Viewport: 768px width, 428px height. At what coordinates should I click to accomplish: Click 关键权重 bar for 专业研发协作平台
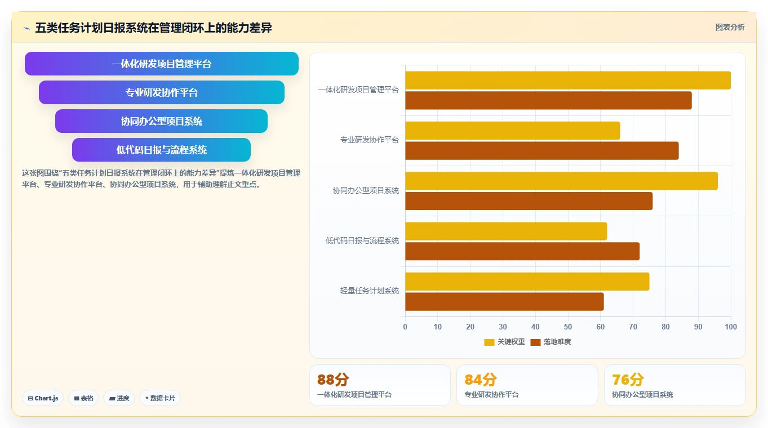(x=512, y=131)
